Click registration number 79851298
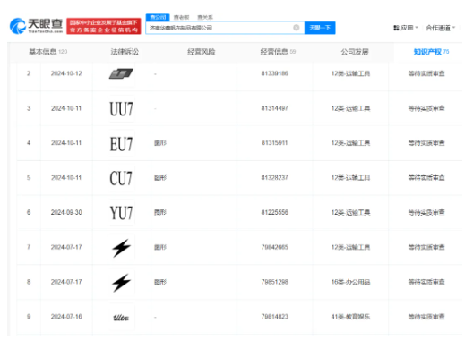 click(x=275, y=282)
